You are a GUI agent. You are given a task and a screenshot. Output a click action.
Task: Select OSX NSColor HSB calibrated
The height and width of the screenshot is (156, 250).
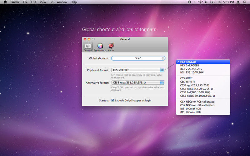tap(203, 105)
